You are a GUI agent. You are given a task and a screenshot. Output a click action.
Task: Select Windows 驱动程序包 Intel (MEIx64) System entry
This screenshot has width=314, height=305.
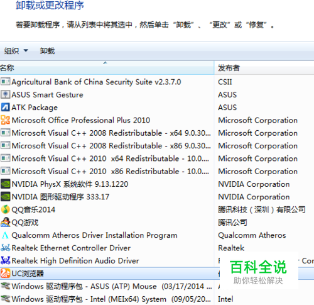coord(111,299)
